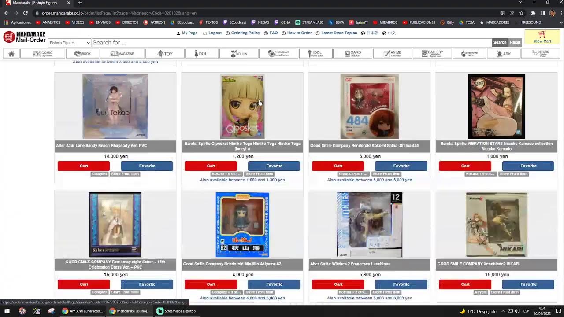This screenshot has width=564, height=317.
Task: Add Strike Witches Francesca Lucchini to cart
Action: click(x=338, y=284)
